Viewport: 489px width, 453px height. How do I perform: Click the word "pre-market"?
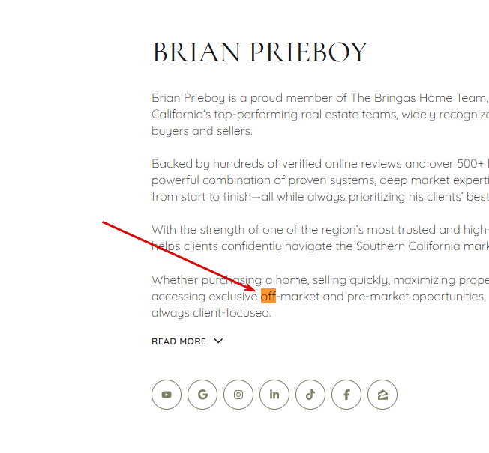[x=378, y=297]
